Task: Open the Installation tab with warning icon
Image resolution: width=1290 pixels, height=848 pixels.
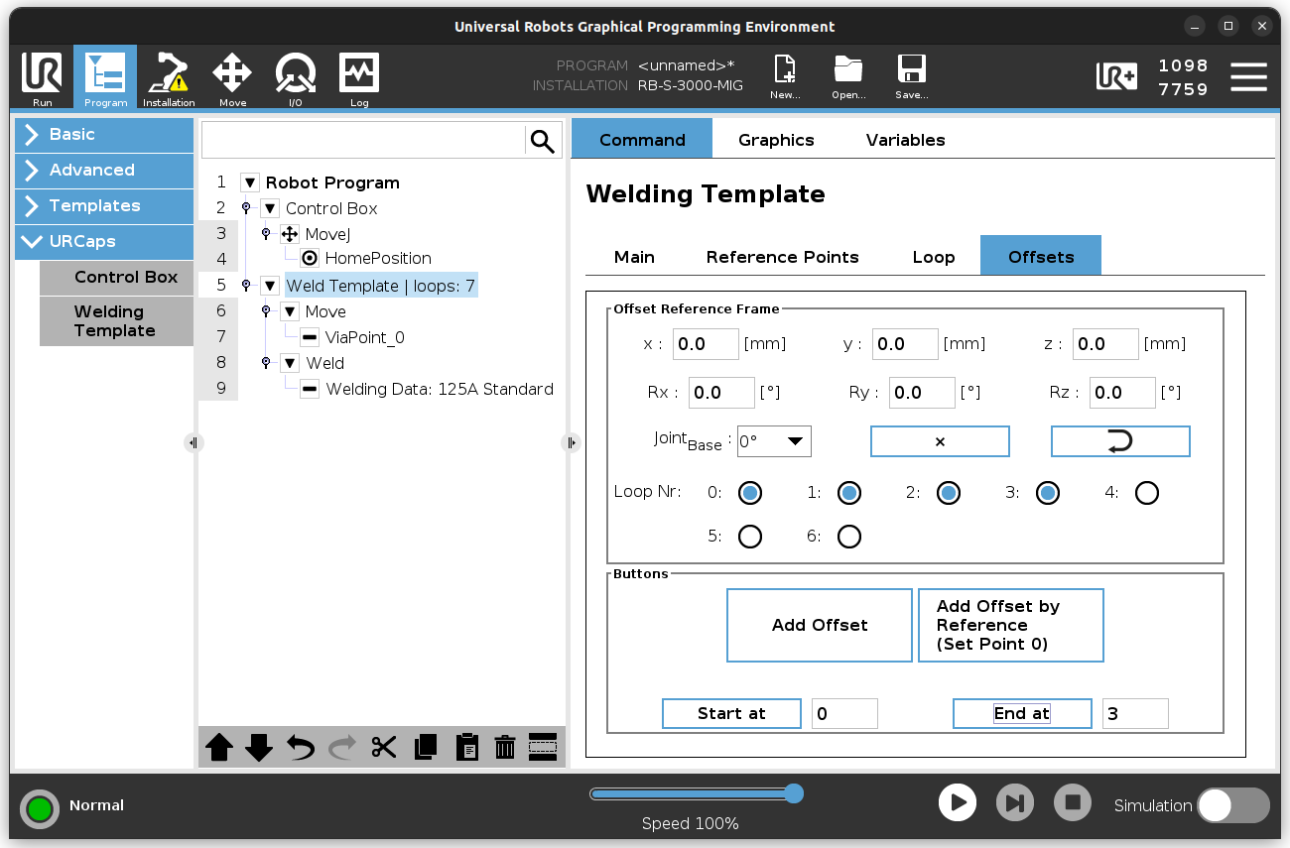Action: 169,77
